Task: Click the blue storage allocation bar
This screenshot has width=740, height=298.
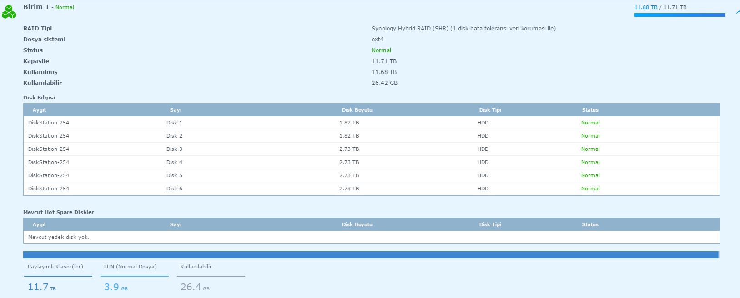Action: (x=371, y=255)
